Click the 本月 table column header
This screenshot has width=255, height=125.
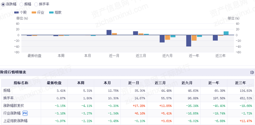(x=107, y=83)
